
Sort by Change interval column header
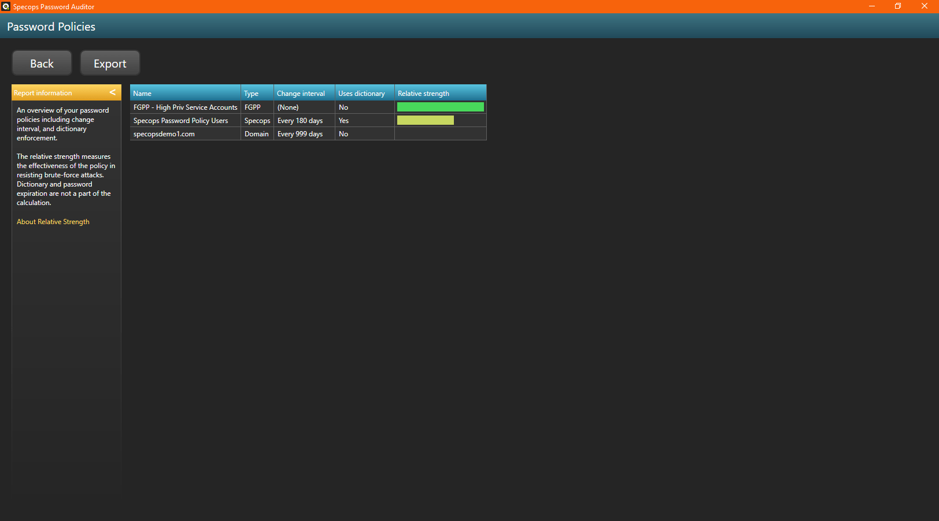pos(304,93)
